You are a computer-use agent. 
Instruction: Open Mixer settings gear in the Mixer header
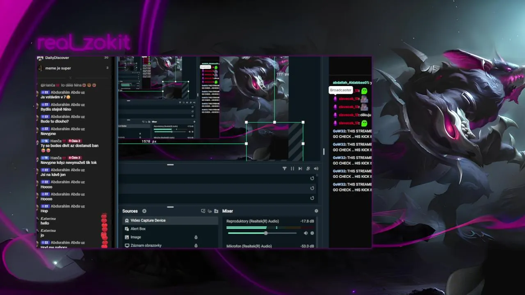click(316, 211)
